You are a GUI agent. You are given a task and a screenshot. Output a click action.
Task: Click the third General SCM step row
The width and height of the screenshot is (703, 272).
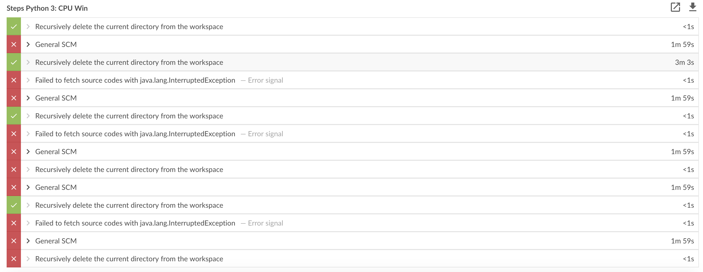click(x=56, y=151)
